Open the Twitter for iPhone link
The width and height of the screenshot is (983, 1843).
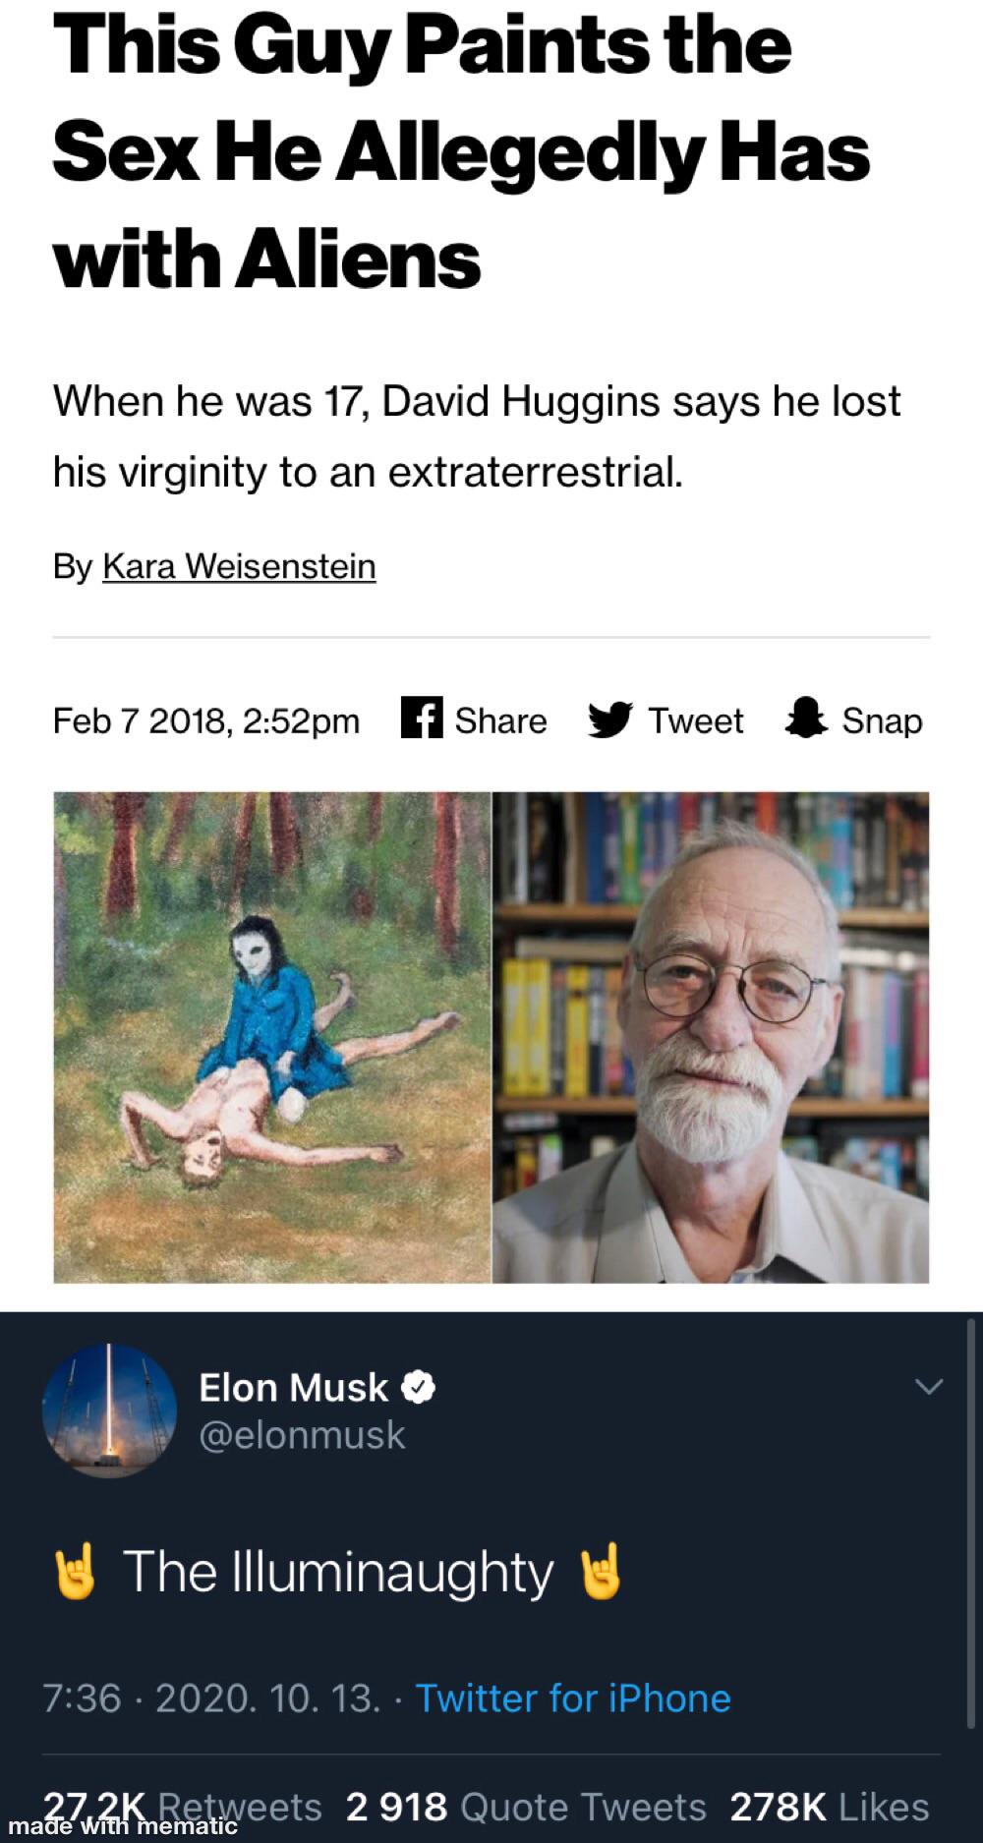coord(573,1699)
